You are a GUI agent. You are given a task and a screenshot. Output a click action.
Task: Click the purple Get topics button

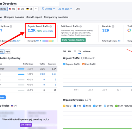click(x=26, y=125)
